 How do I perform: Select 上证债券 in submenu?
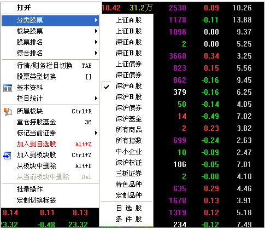tap(126, 64)
